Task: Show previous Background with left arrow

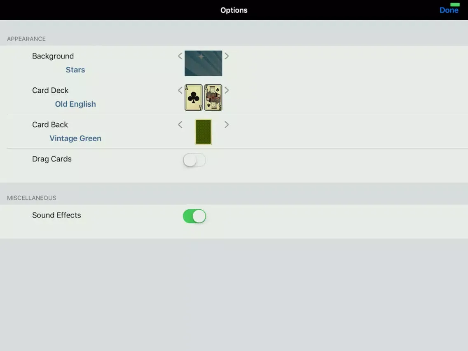Action: tap(180, 56)
